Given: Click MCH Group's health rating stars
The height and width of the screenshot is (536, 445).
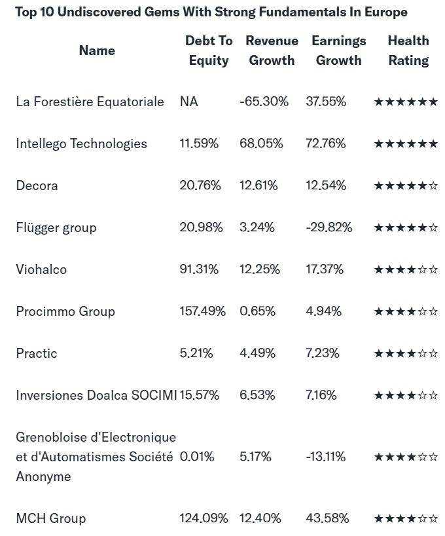Looking at the screenshot, I should pyautogui.click(x=406, y=518).
